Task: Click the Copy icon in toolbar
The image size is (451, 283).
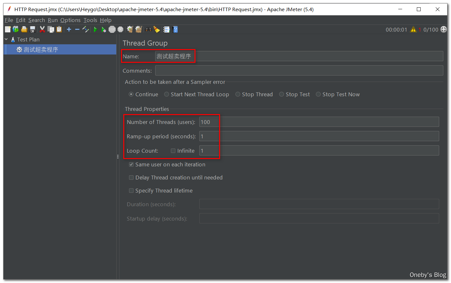Action: point(51,29)
